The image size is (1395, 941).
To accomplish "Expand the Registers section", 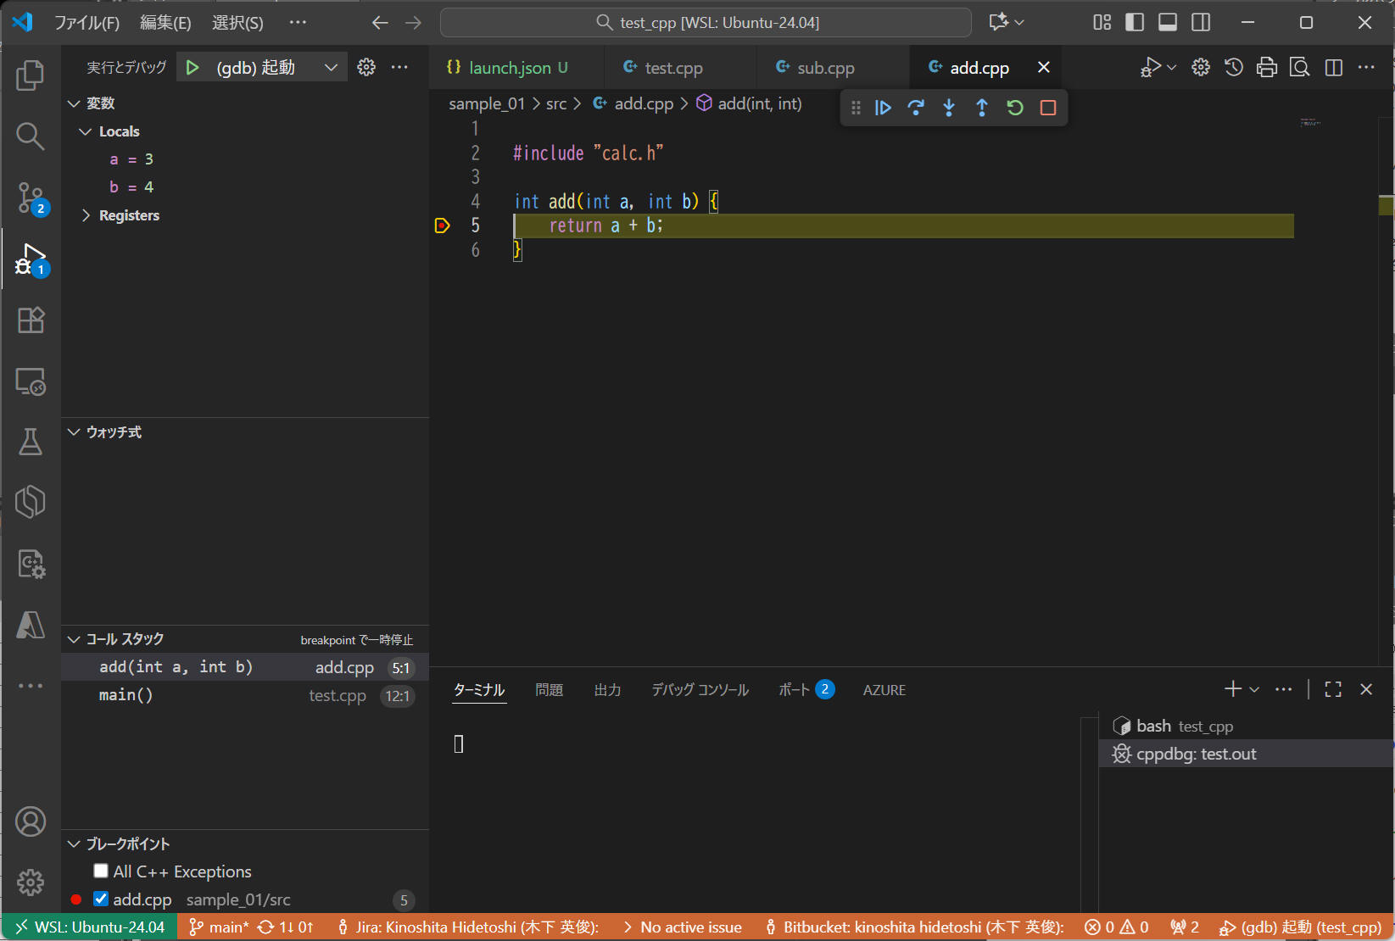I will [86, 214].
